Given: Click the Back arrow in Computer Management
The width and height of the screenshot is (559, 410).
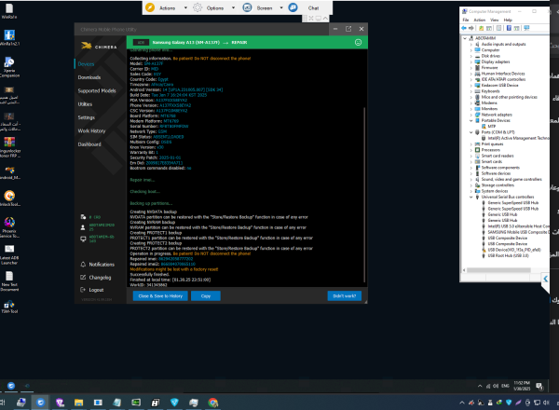Looking at the screenshot, I should coord(464,28).
